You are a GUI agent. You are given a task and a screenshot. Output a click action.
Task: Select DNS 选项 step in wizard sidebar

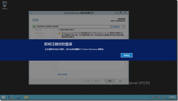coord(41,36)
